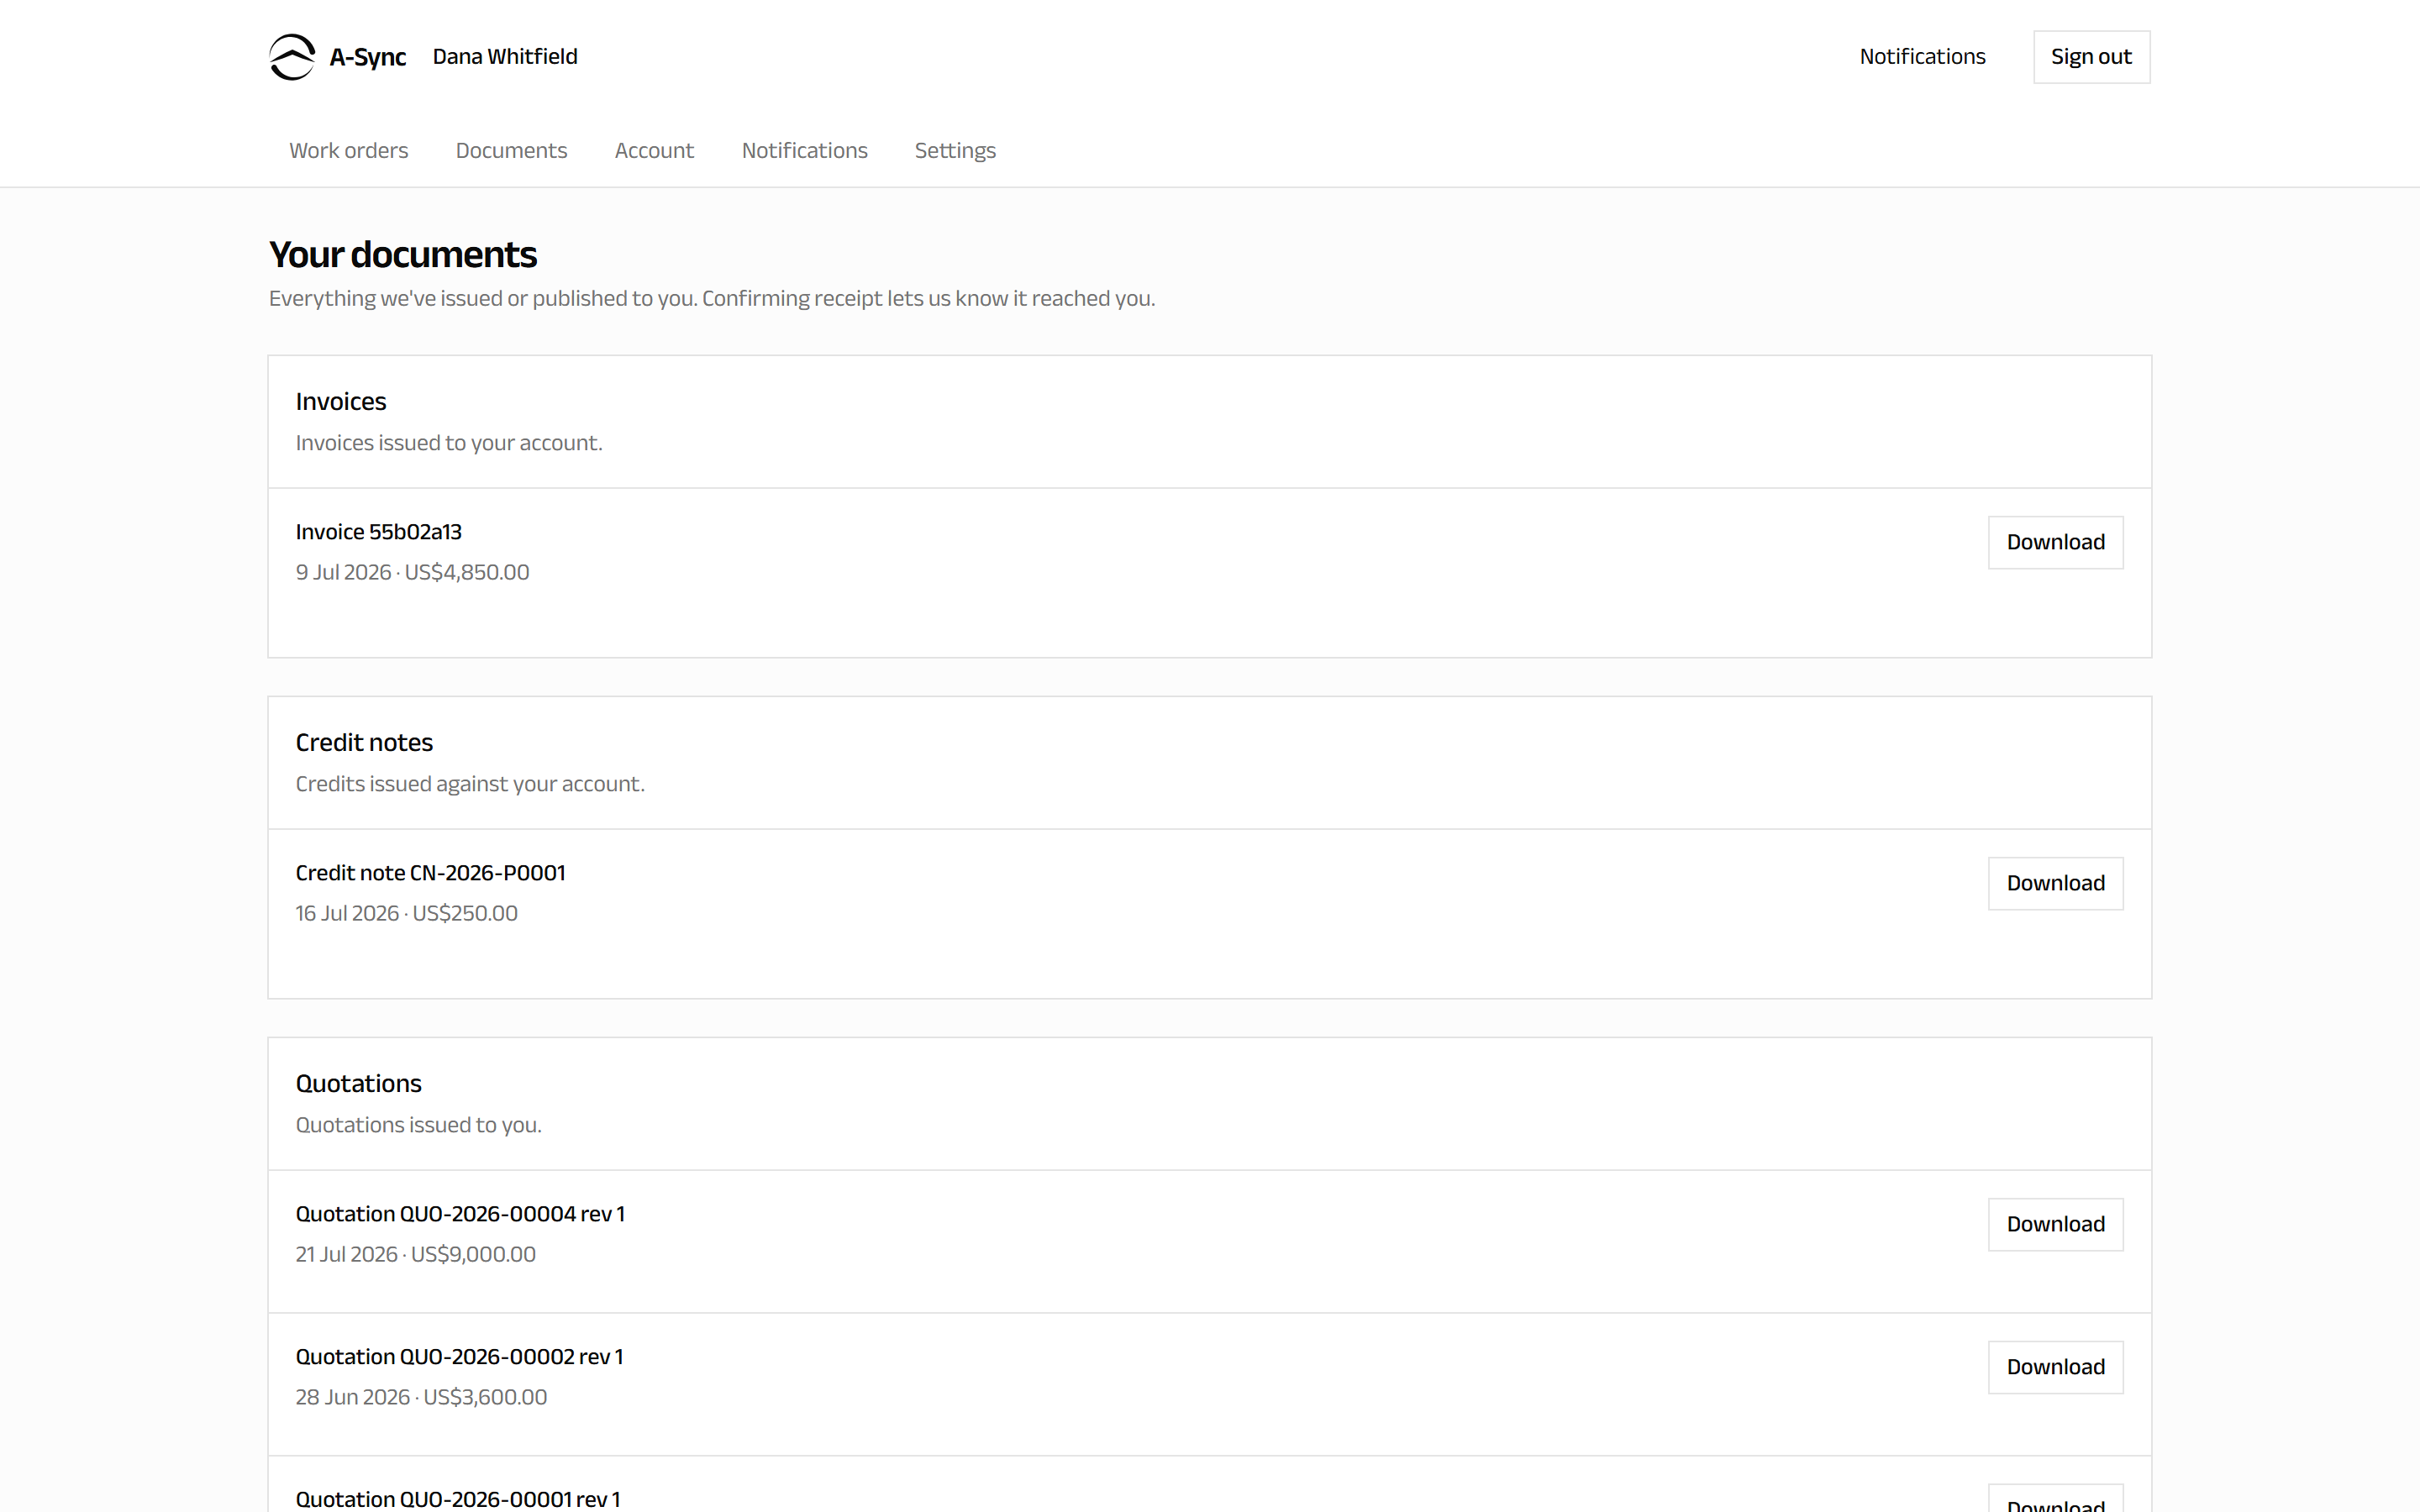The width and height of the screenshot is (2420, 1512).
Task: Click the 21 Jul 2026 · US$9,000.00 line
Action: [415, 1254]
